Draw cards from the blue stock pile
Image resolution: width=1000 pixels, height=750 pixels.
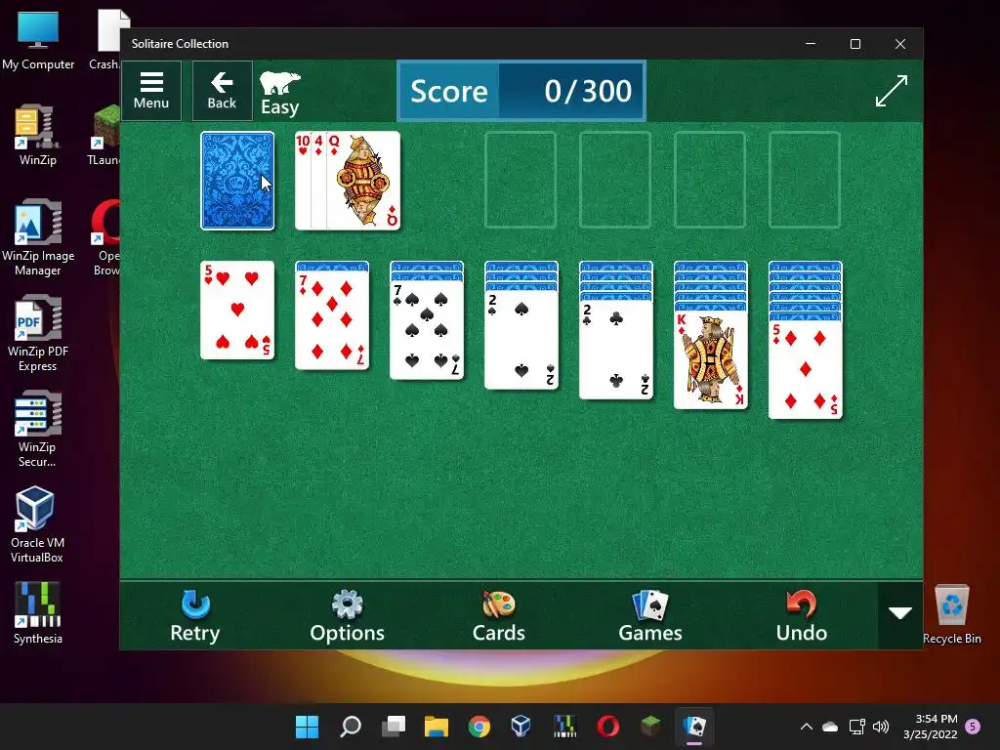point(237,181)
